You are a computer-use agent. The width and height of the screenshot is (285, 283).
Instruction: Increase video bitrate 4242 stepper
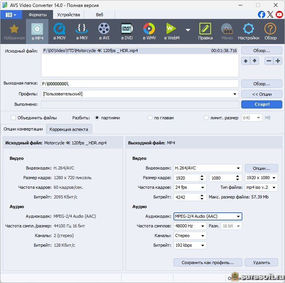pos(202,195)
